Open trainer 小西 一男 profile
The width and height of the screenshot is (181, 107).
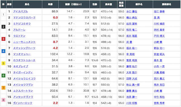pos(159,66)
